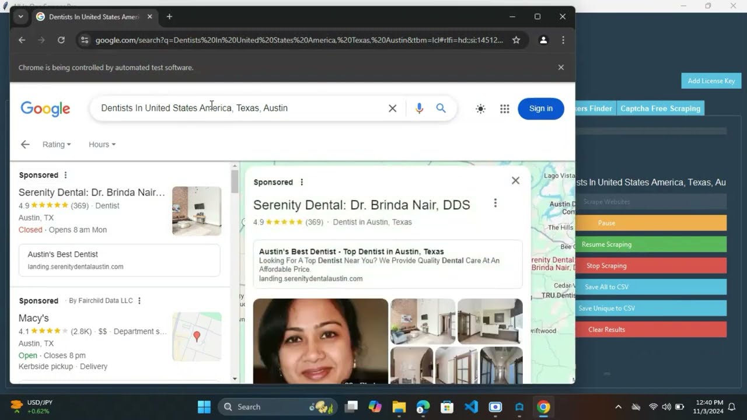
Task: Go back with arrow beside Rating
Action: click(25, 145)
